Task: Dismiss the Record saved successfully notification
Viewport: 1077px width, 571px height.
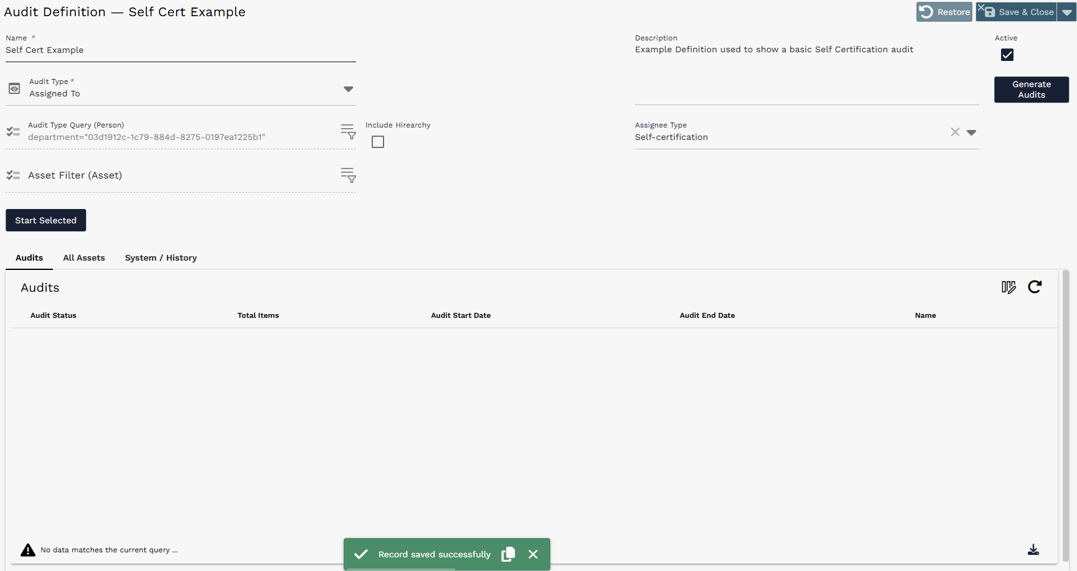Action: pyautogui.click(x=533, y=554)
